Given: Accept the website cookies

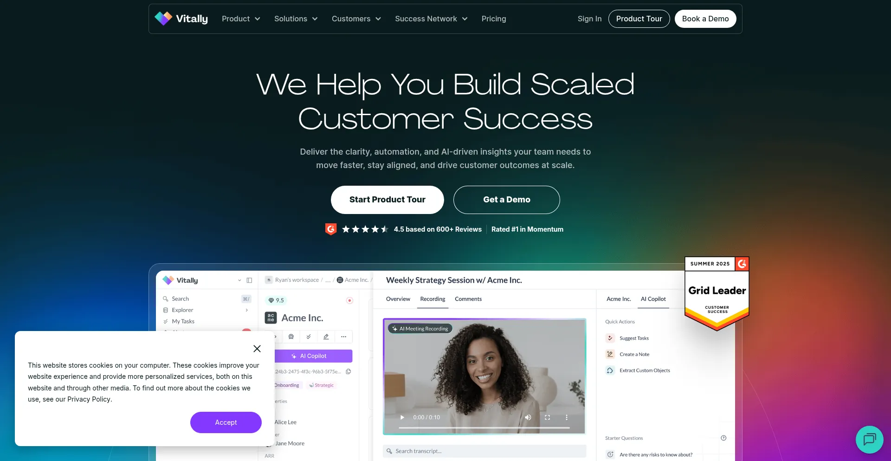Looking at the screenshot, I should pyautogui.click(x=226, y=422).
